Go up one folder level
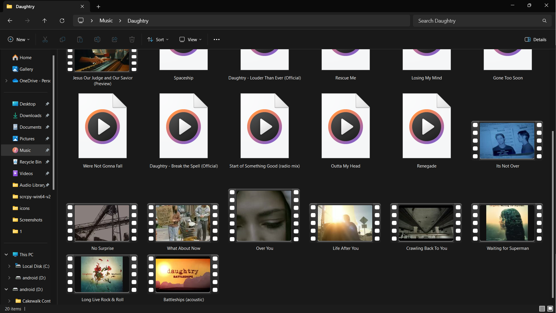Image resolution: width=556 pixels, height=313 pixels. pos(45,21)
